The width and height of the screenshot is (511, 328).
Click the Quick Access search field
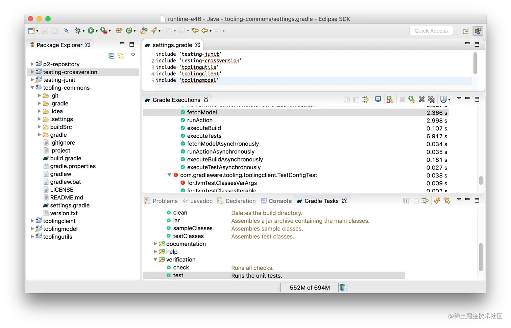(431, 31)
